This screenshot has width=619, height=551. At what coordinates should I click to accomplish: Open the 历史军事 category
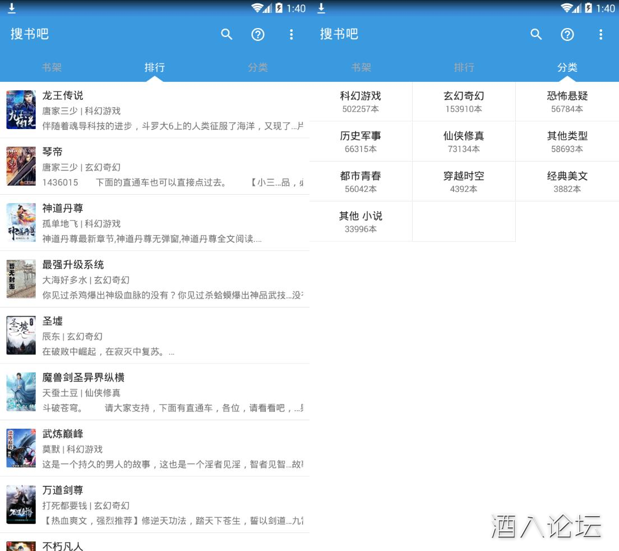[361, 141]
